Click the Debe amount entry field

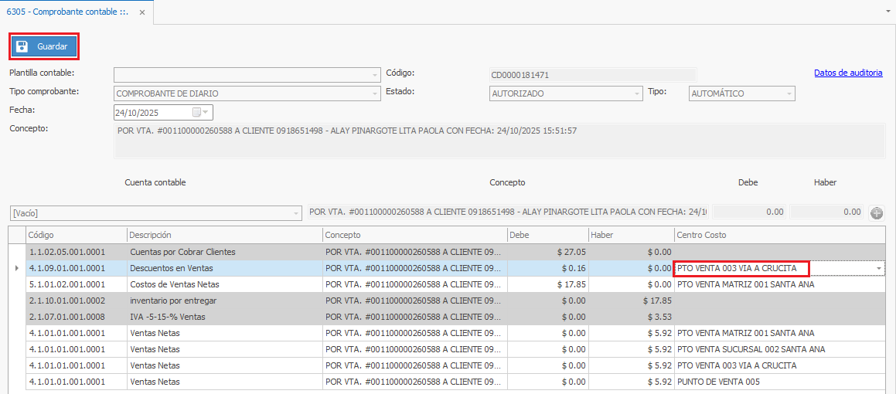pyautogui.click(x=748, y=212)
